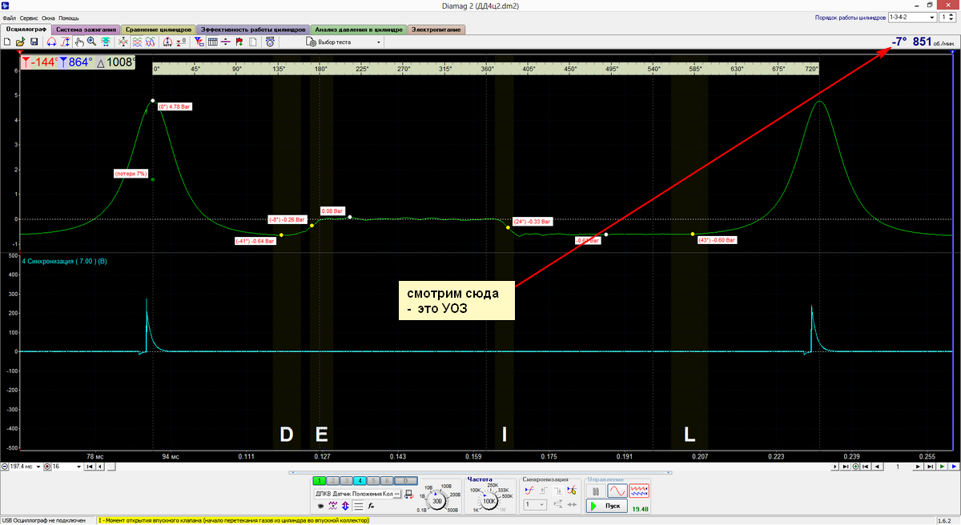
Task: Click the L marker label on the chart
Action: coord(690,435)
